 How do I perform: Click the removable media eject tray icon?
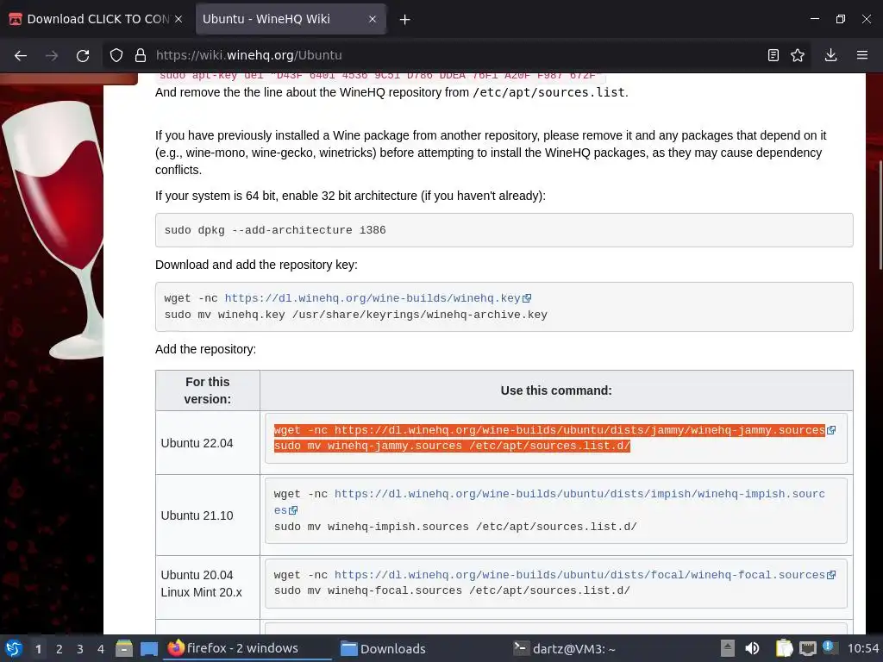click(728, 648)
